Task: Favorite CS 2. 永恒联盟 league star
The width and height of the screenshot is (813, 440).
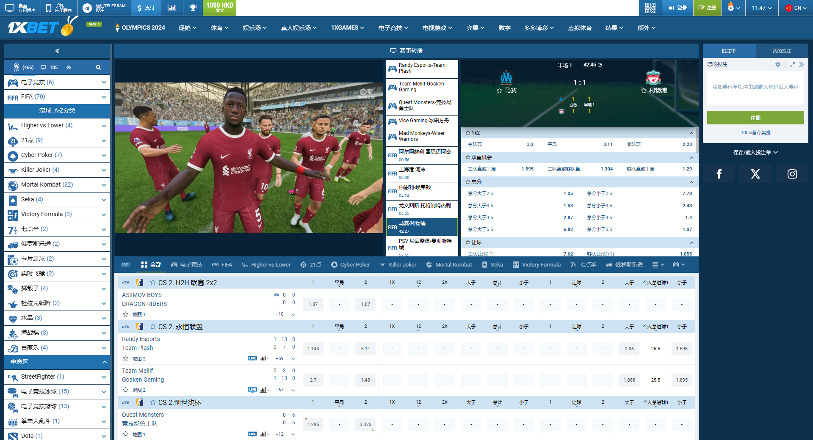Action: point(153,327)
